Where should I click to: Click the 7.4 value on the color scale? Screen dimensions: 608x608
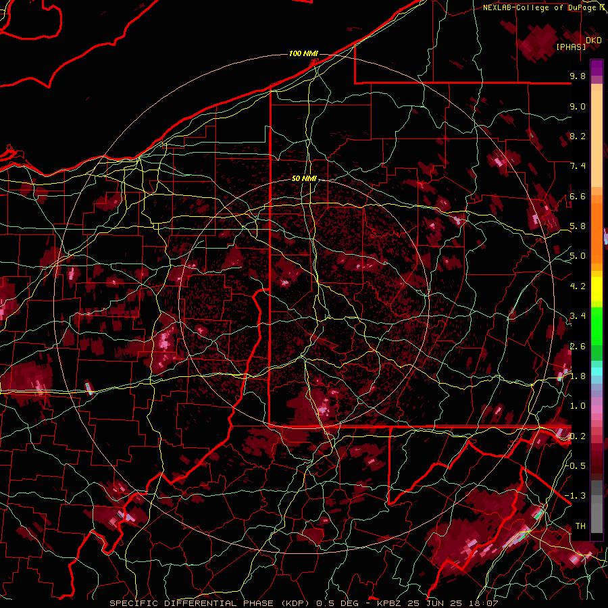578,166
